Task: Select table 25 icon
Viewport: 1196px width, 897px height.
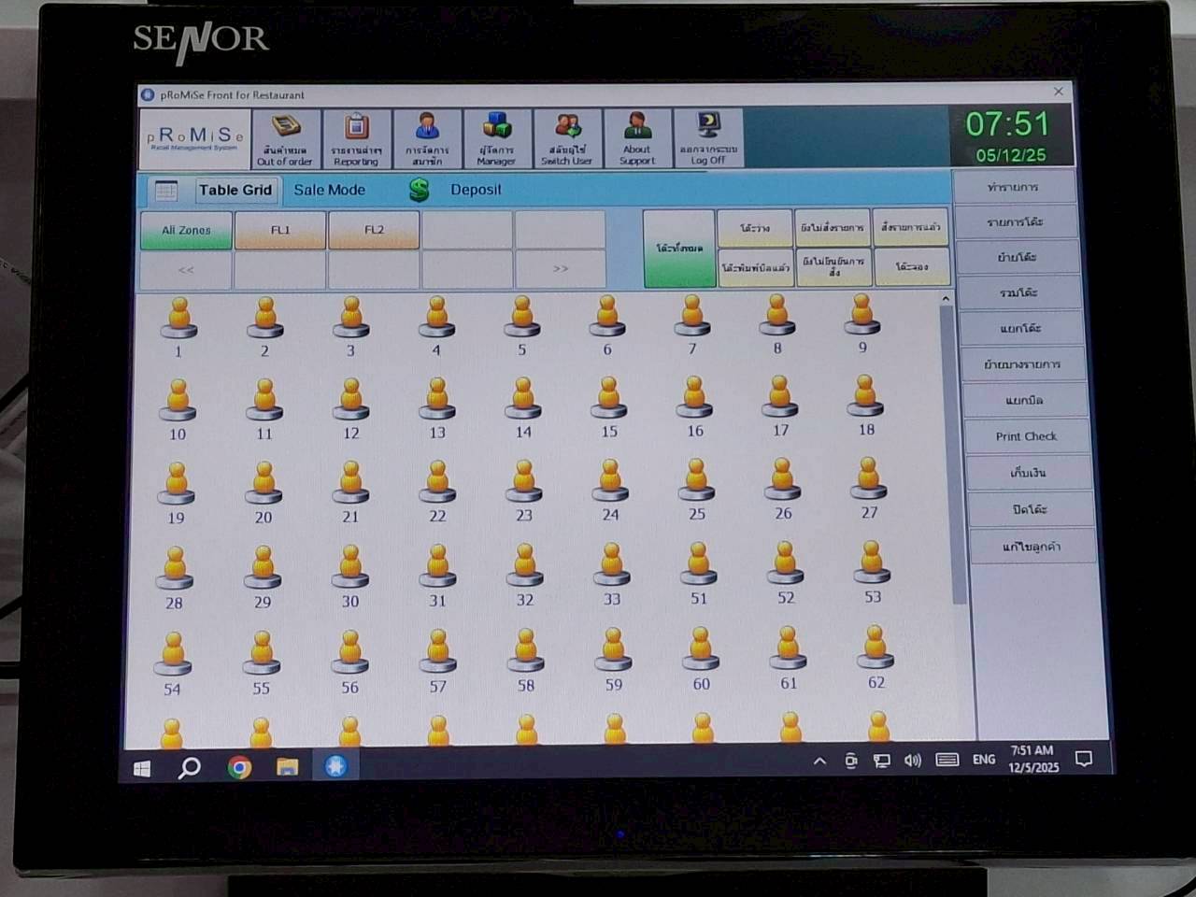Action: coord(696,481)
